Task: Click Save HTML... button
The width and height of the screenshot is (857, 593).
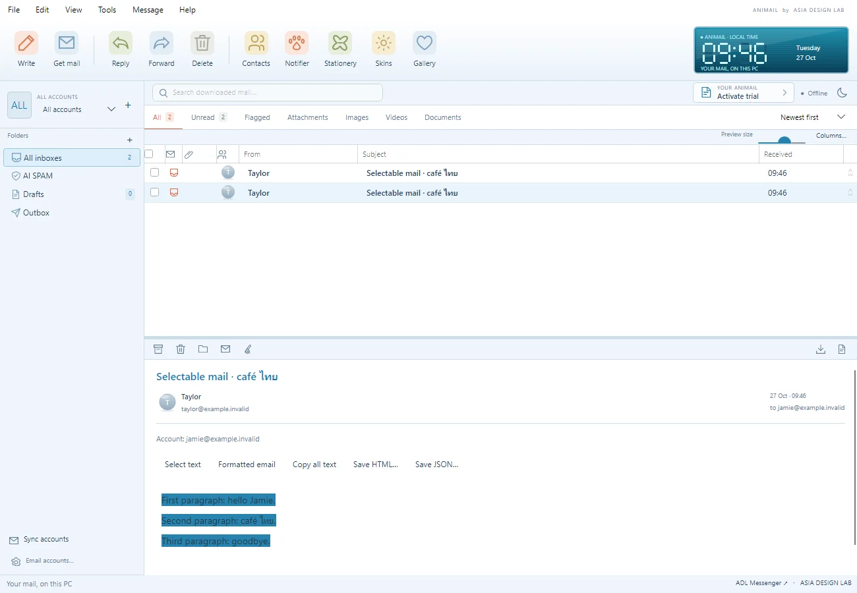Action: (376, 465)
